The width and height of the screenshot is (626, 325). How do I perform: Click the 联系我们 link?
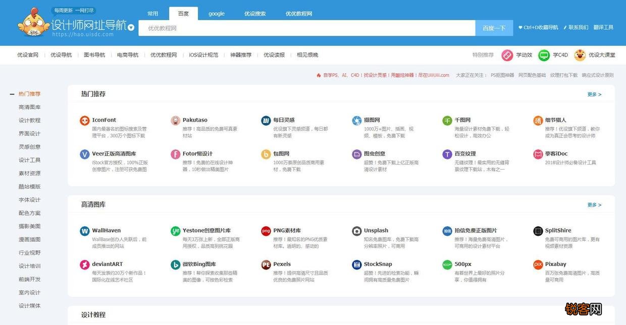pos(576,27)
